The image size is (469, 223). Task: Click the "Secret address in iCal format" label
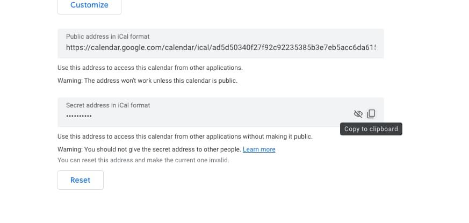click(108, 105)
